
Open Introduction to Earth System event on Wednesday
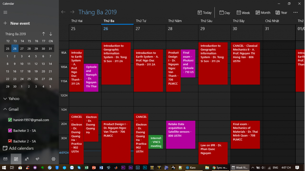point(148,70)
